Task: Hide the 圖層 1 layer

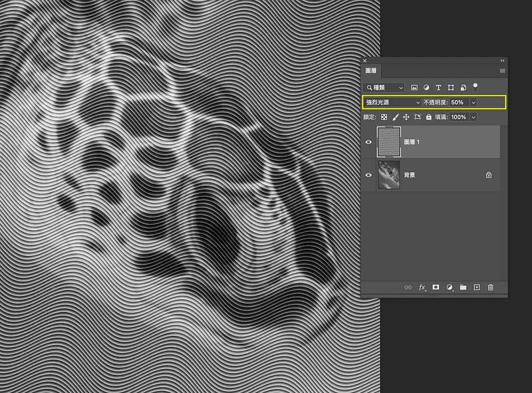Action: [x=368, y=142]
